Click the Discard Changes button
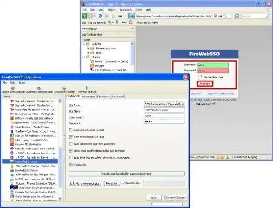Image resolution: width=273 pixels, height=208 pixels. [176, 198]
